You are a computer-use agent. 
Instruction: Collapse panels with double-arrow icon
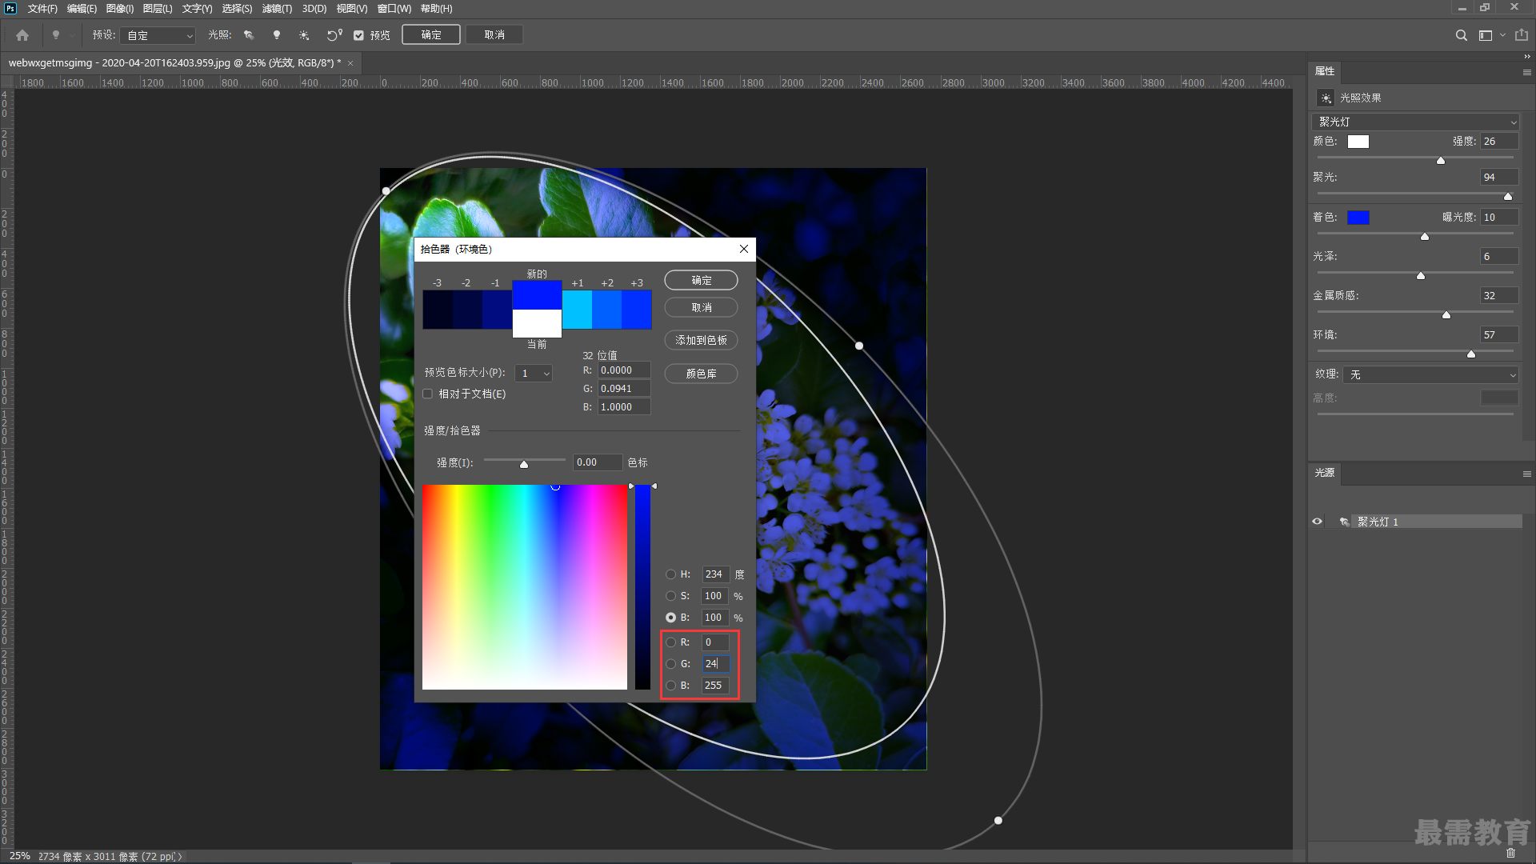pyautogui.click(x=1526, y=56)
